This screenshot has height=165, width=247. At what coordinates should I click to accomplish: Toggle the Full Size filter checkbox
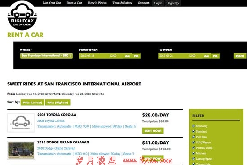tap(194, 137)
